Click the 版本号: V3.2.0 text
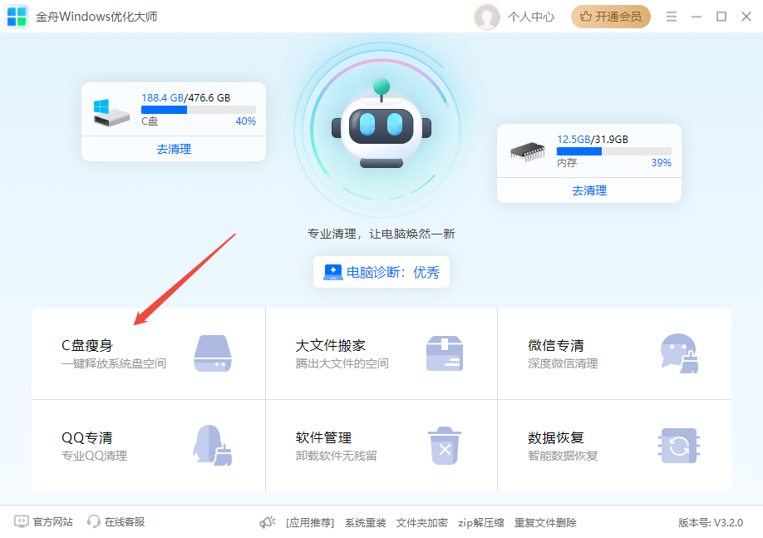The height and width of the screenshot is (538, 763). click(711, 523)
